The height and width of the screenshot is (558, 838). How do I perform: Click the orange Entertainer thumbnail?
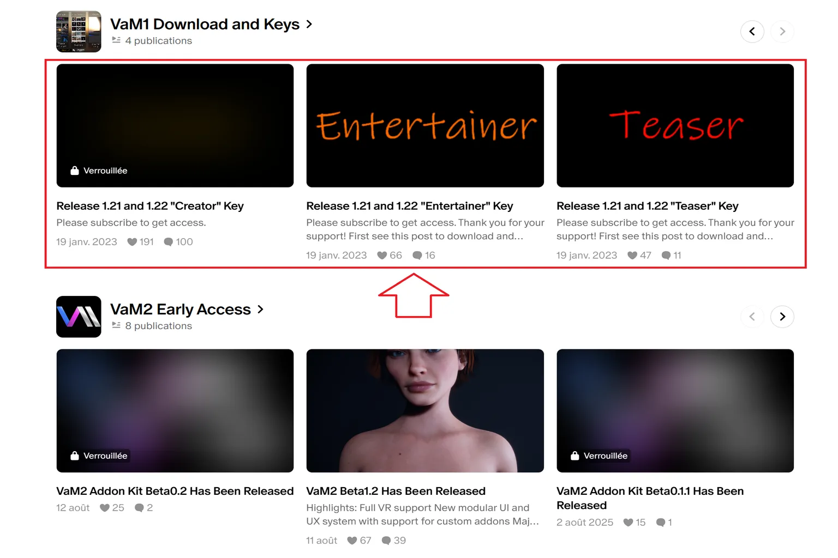point(425,126)
